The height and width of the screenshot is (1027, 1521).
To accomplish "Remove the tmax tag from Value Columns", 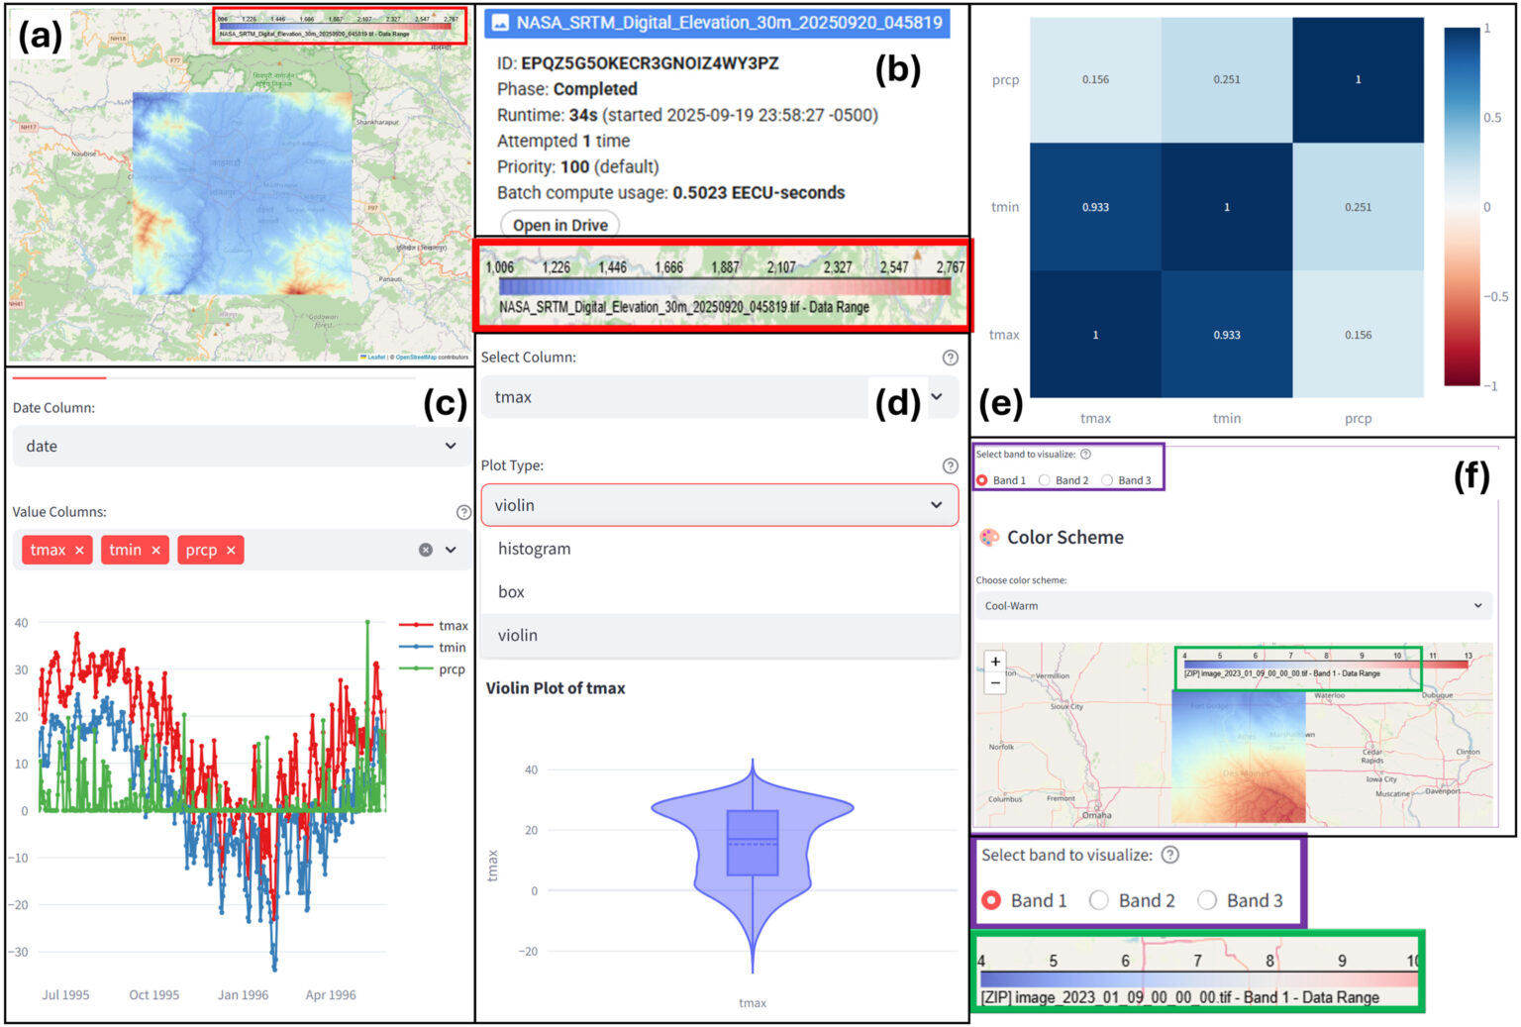I will pos(79,550).
